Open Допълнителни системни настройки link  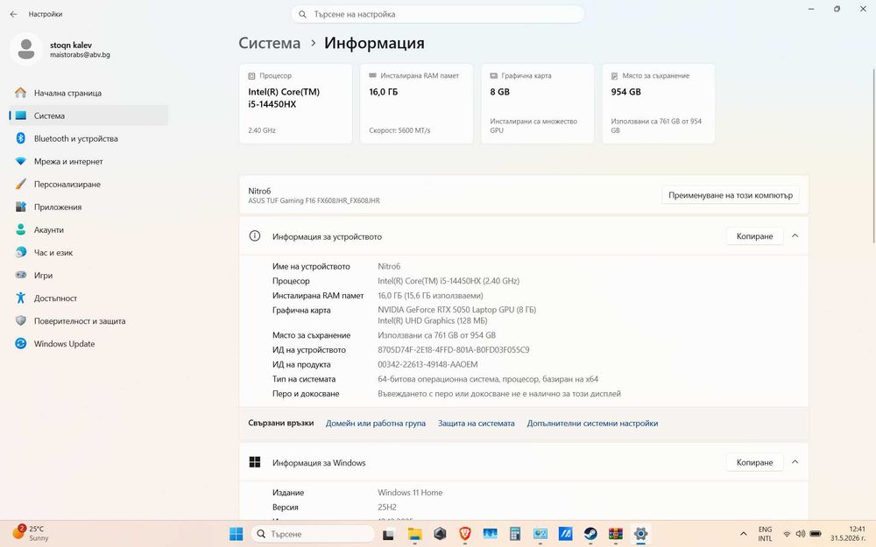pos(592,423)
